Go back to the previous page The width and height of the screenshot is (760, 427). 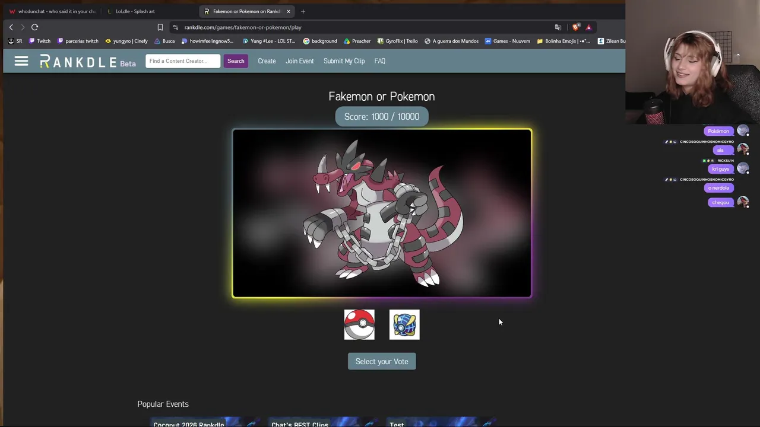point(11,27)
